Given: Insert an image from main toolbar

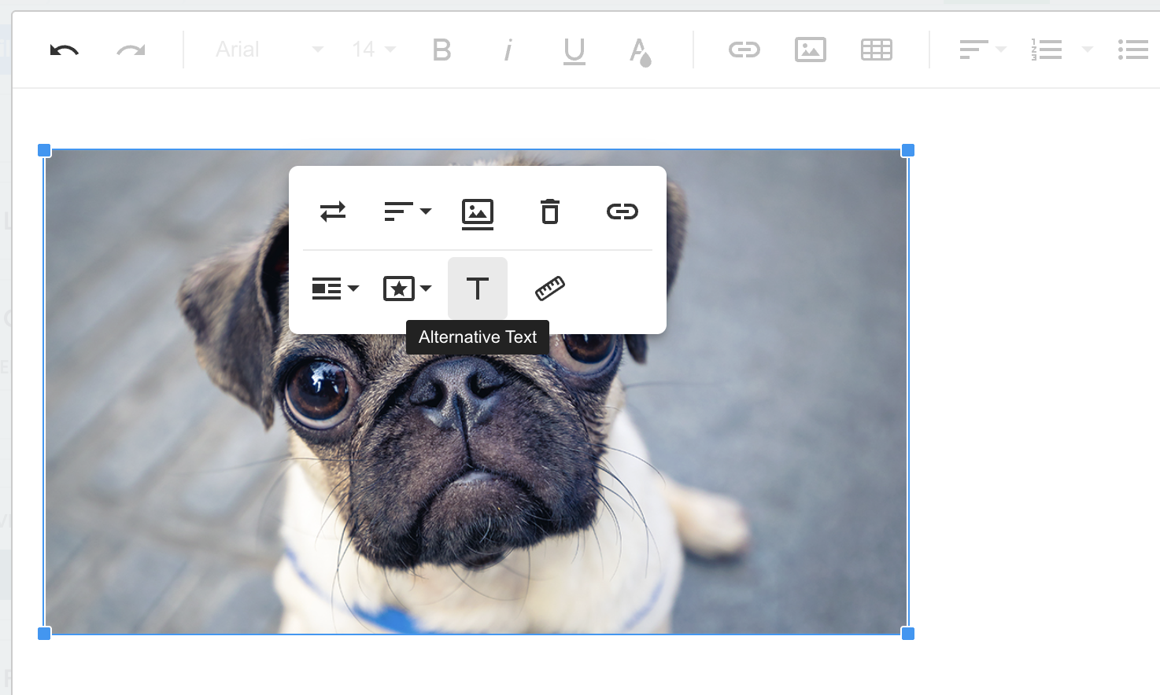Looking at the screenshot, I should click(810, 50).
